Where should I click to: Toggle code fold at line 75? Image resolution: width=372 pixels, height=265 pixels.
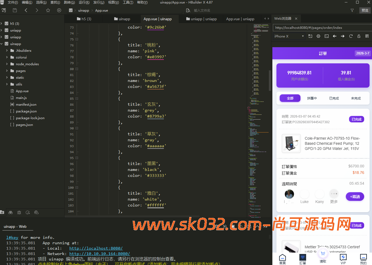click(x=77, y=39)
